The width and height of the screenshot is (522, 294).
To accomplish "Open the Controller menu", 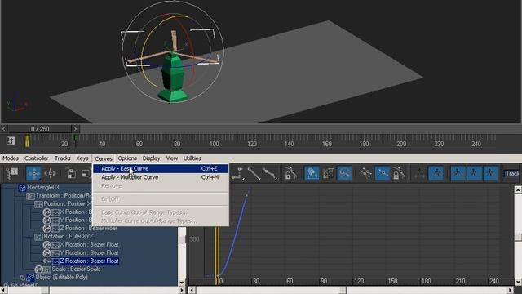I will 36,158.
